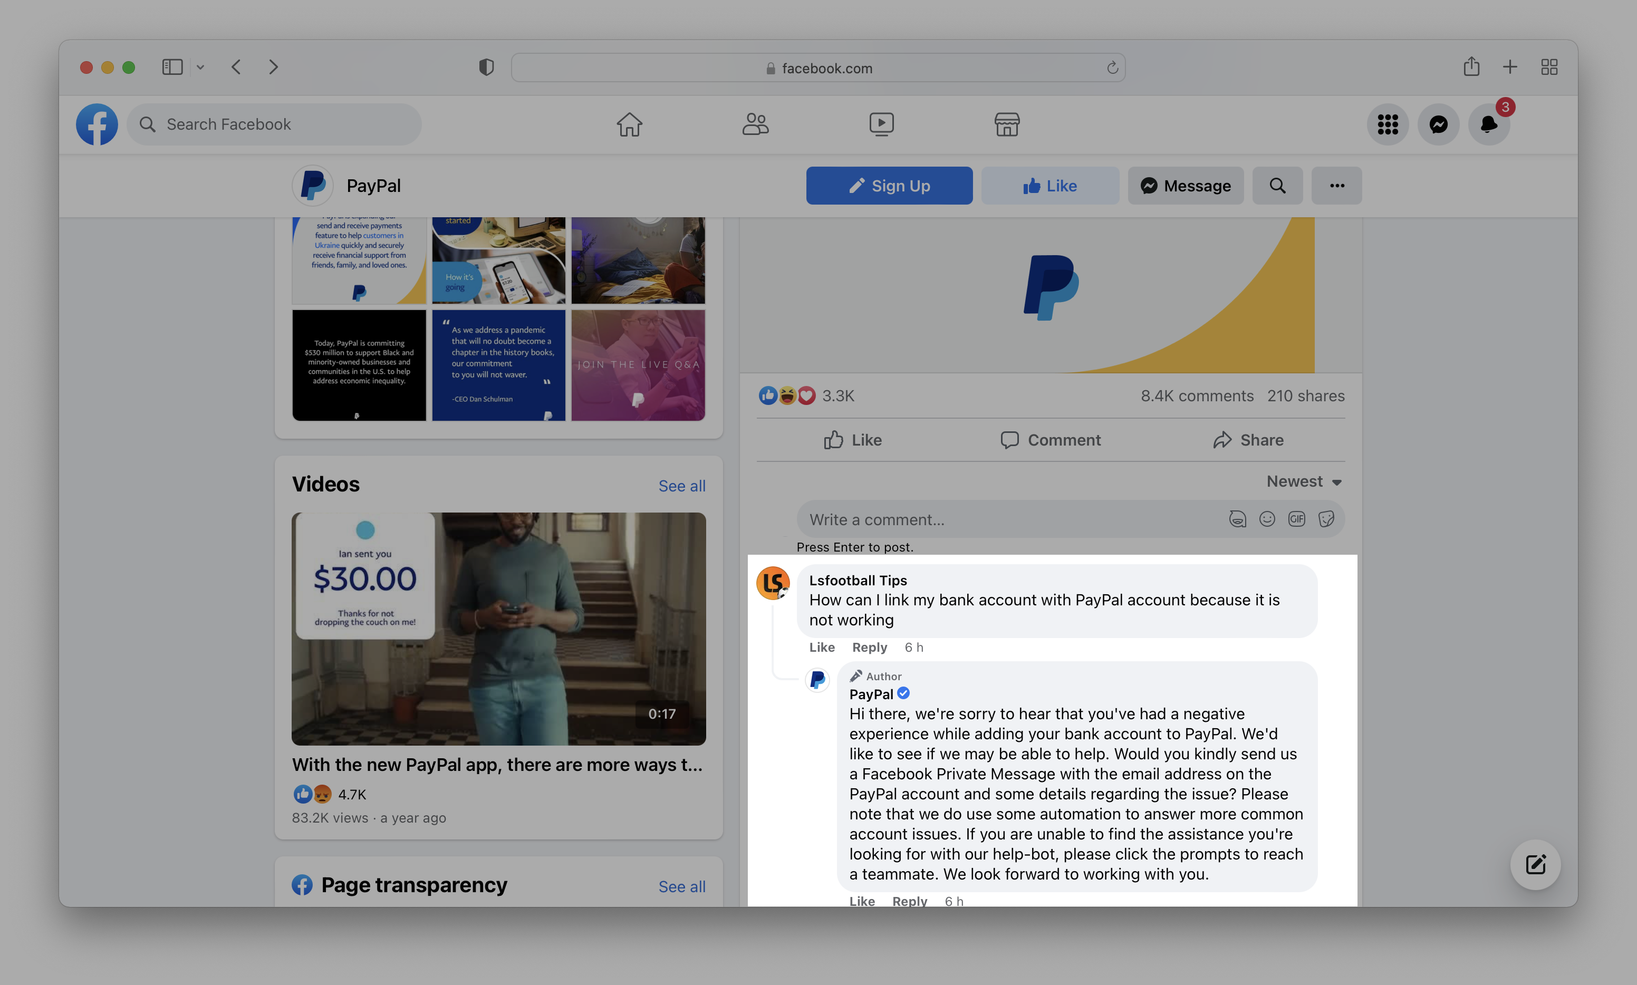Reply to the Lsfootball Tips comment
Viewport: 1637px width, 985px height.
[x=869, y=647]
